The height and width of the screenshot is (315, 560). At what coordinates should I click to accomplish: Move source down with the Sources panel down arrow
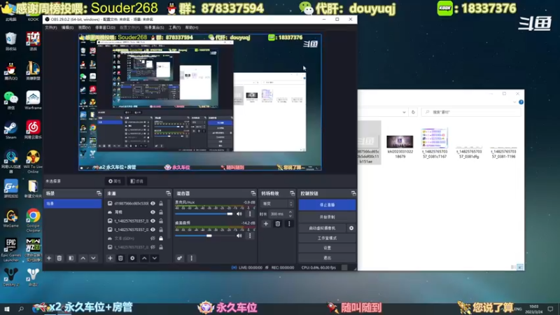(155, 258)
